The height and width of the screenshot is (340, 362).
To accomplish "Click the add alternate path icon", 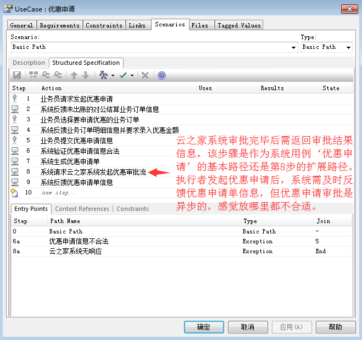I will tap(46, 75).
